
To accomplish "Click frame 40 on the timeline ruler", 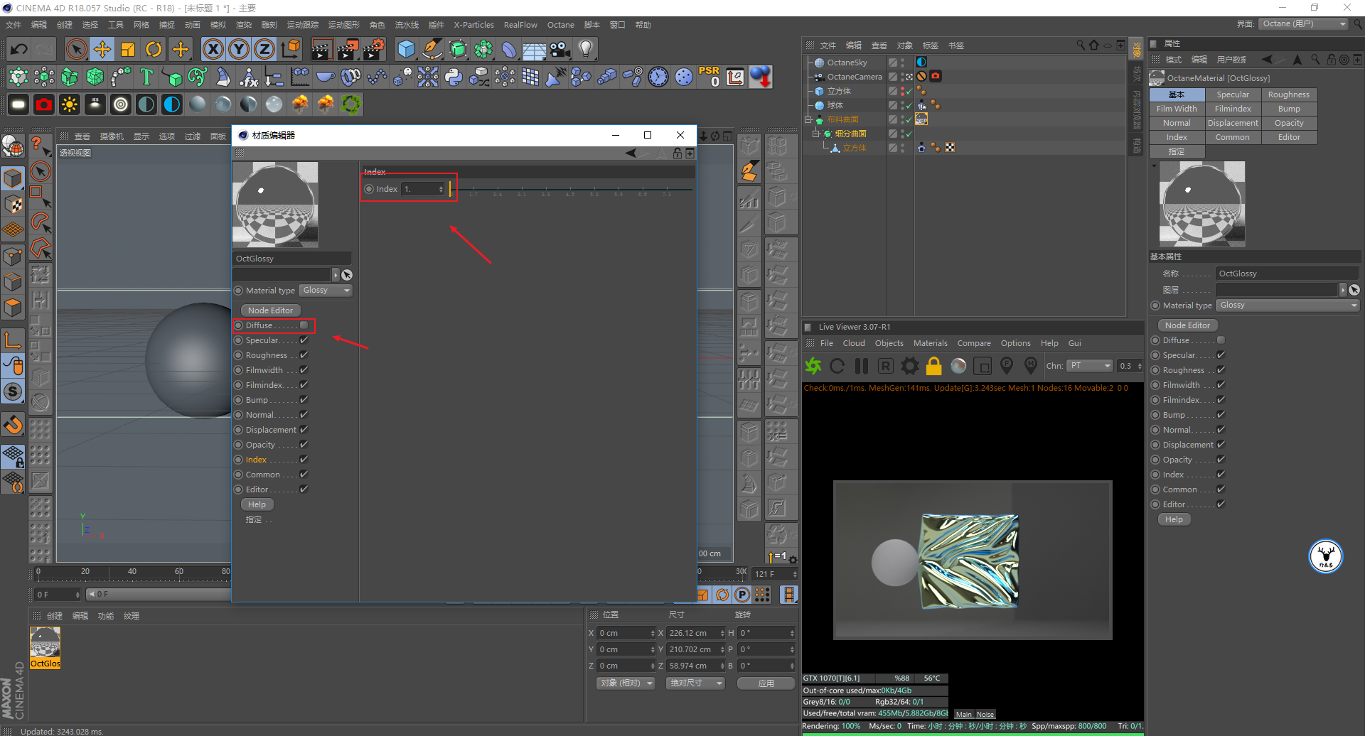I will point(132,572).
